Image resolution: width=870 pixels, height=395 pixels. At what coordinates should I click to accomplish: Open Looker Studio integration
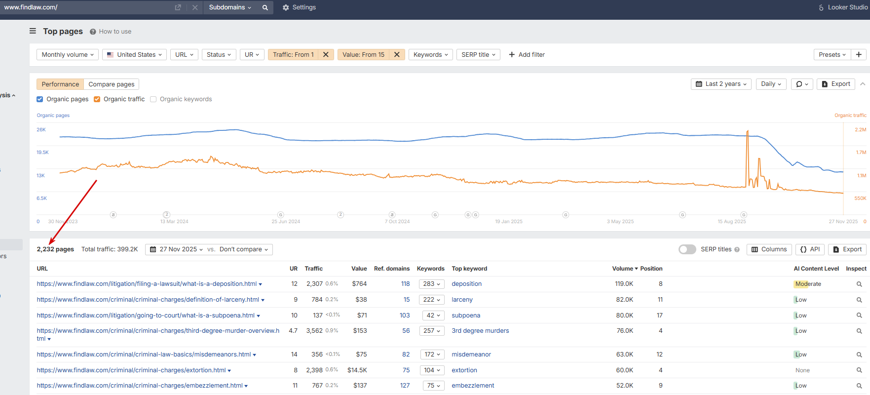[843, 7]
